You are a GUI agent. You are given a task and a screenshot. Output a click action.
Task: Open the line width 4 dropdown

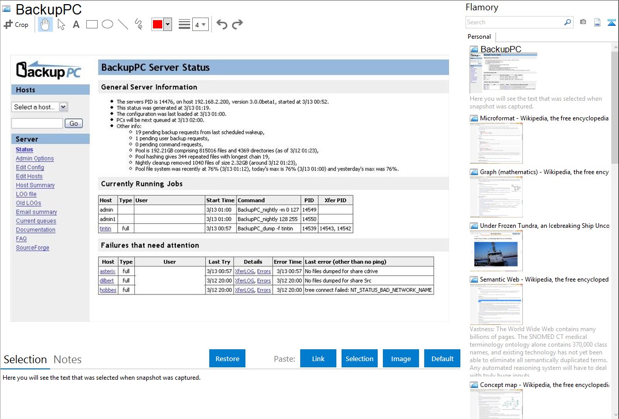tap(200, 24)
